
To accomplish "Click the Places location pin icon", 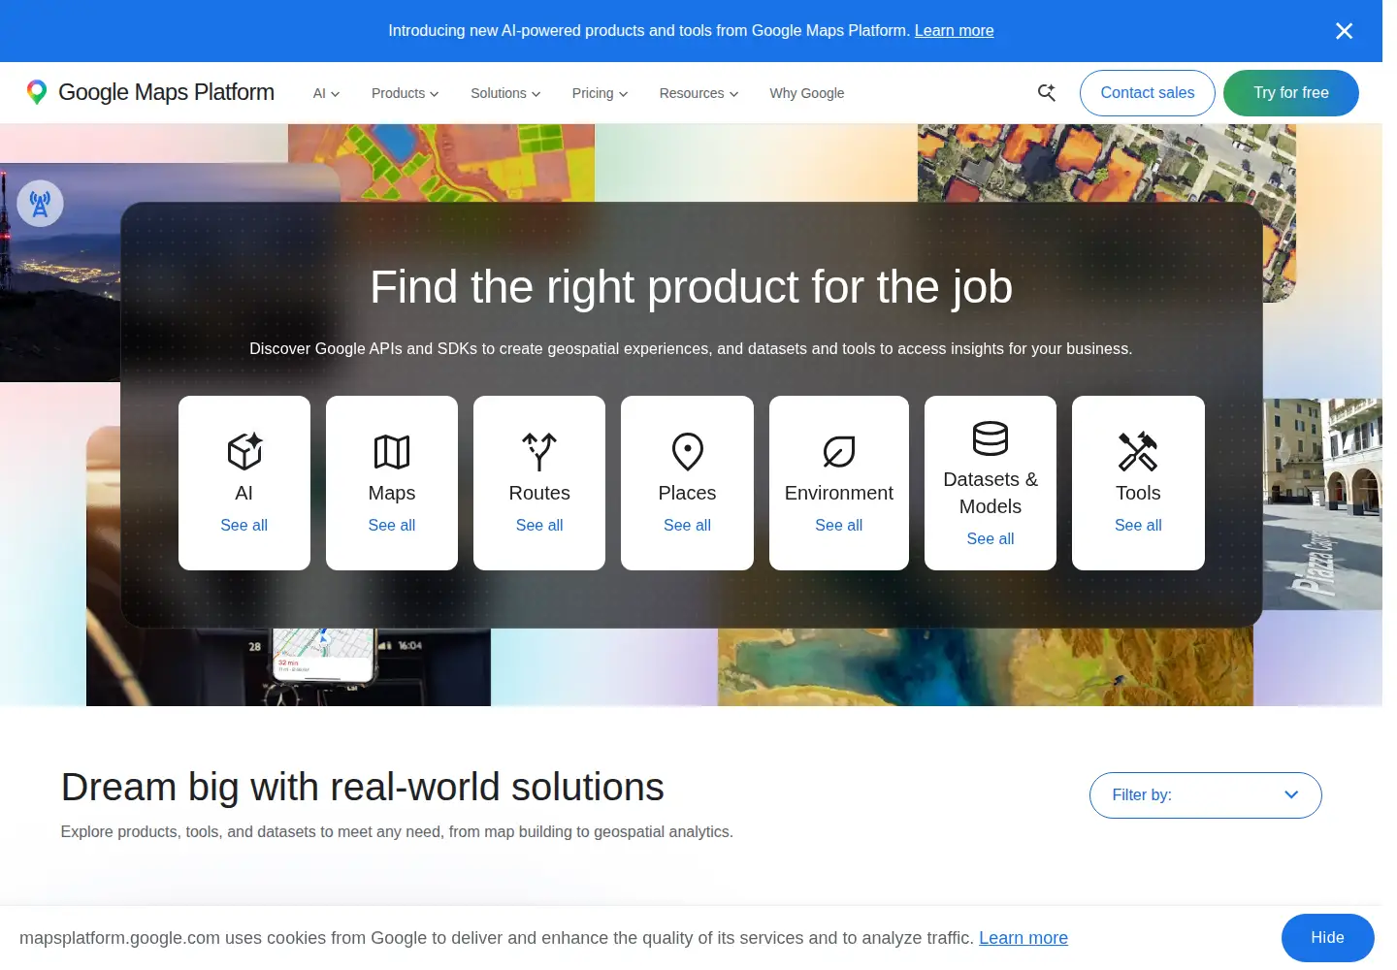I will point(688,451).
